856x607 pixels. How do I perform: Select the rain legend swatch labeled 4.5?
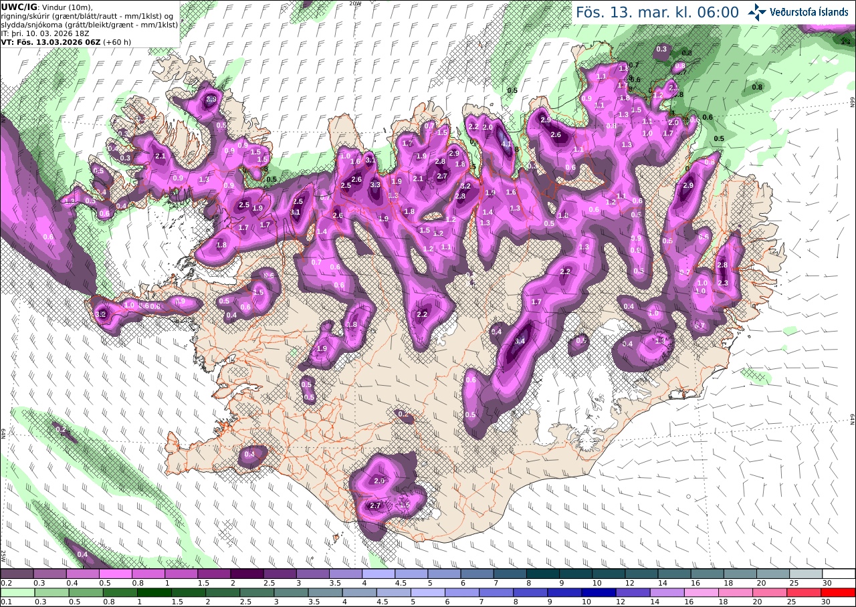point(393,592)
